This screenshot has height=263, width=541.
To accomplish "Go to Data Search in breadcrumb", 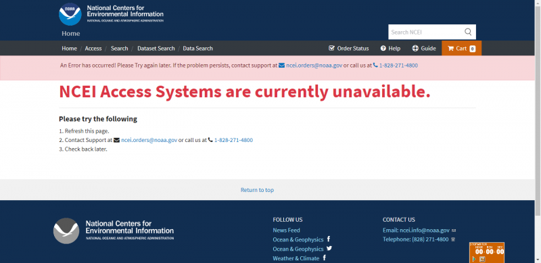I will click(x=197, y=48).
